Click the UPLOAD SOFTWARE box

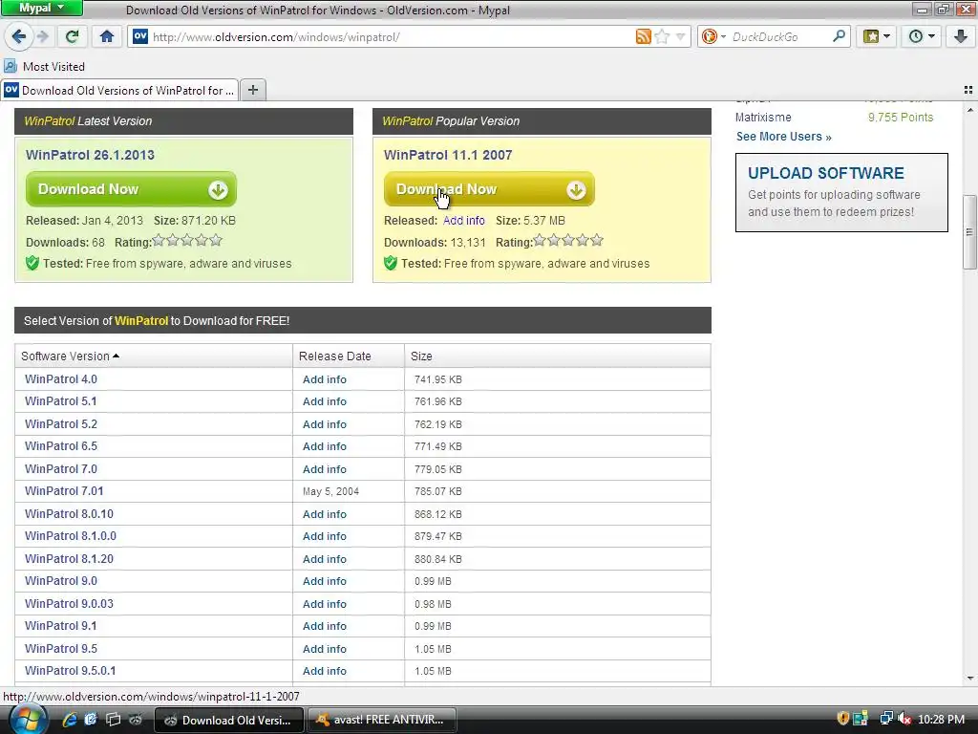coord(841,192)
